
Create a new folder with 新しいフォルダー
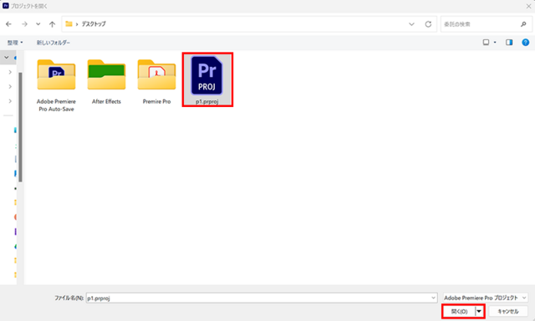tap(53, 43)
